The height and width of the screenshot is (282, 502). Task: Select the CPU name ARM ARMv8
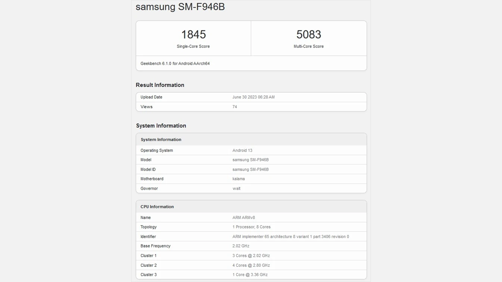click(x=244, y=218)
